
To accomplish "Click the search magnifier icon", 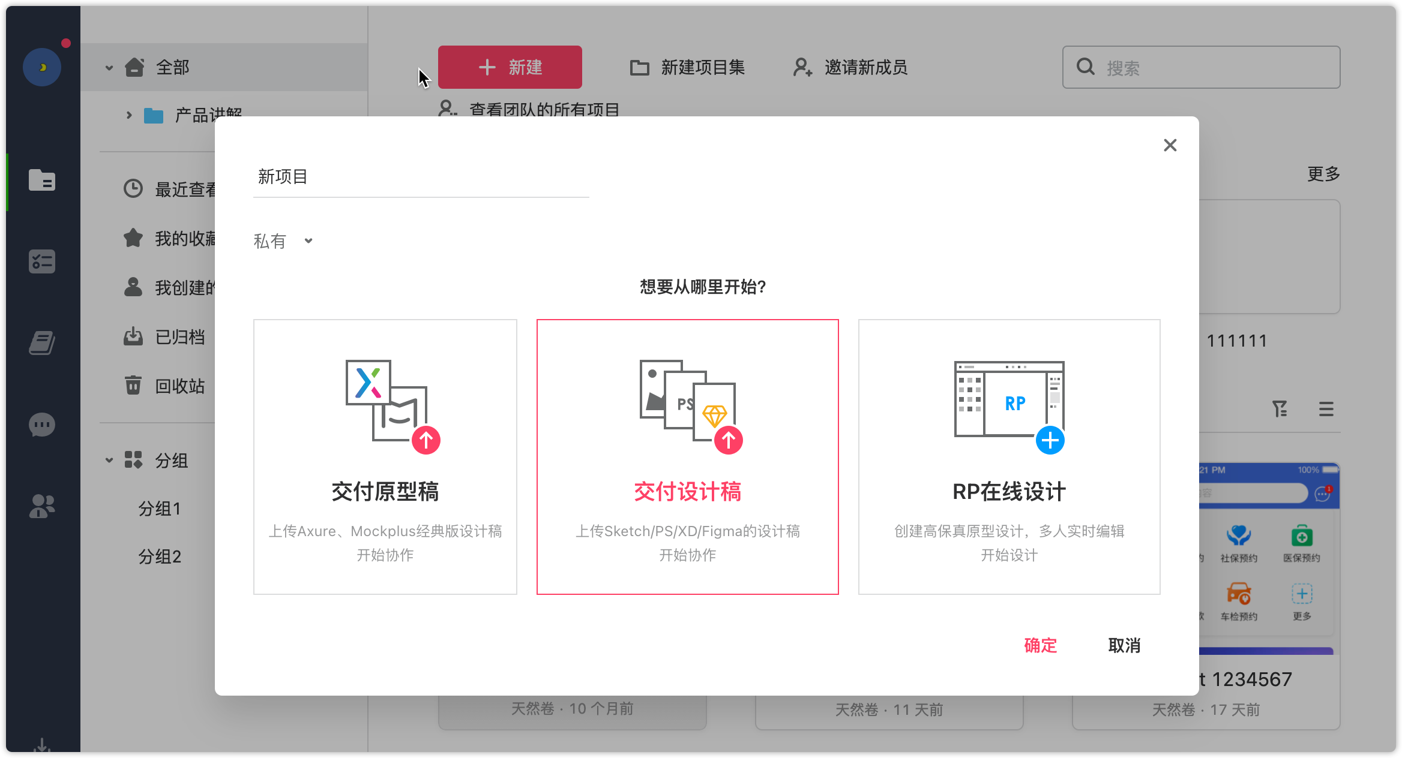I will point(1085,67).
